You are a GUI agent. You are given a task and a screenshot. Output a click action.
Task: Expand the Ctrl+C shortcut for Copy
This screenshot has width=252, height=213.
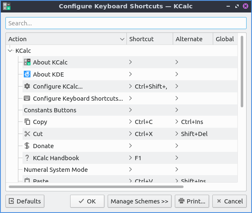tap(131, 122)
